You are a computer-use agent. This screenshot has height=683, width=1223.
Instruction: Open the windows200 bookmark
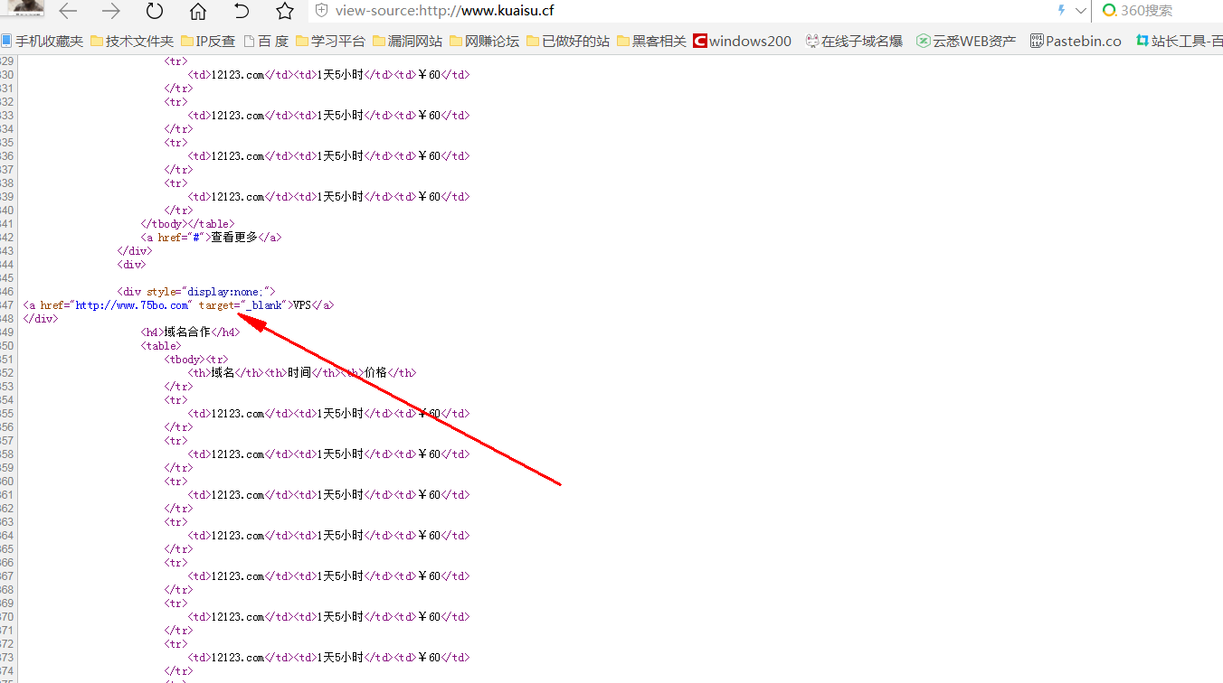pos(743,41)
